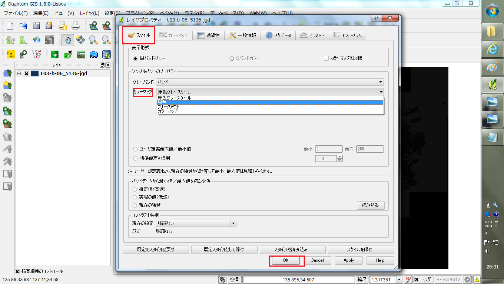Click the Windows Start orb
504x284 pixels.
(x=492, y=11)
